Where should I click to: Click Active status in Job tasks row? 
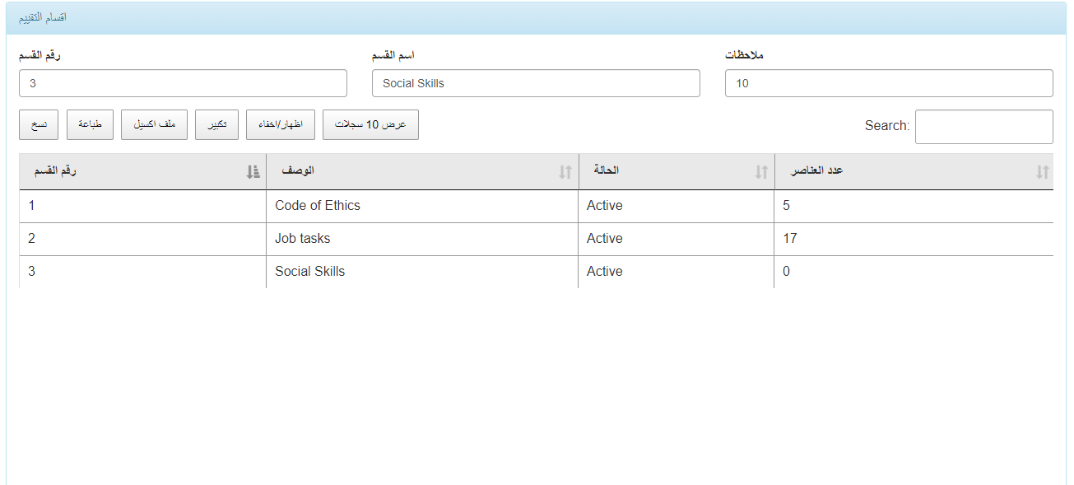[605, 239]
